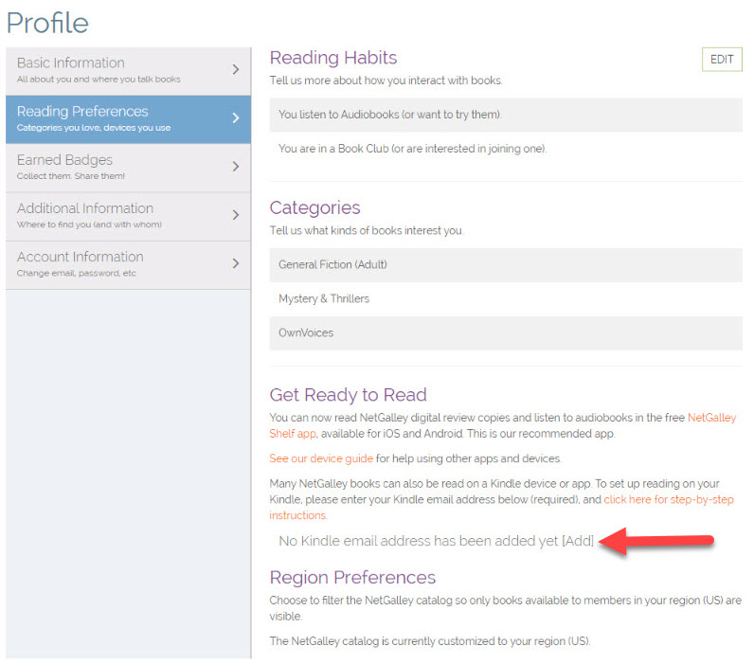Click the arrow icon next to Reading Preferences
The image size is (754, 664).
(x=236, y=118)
